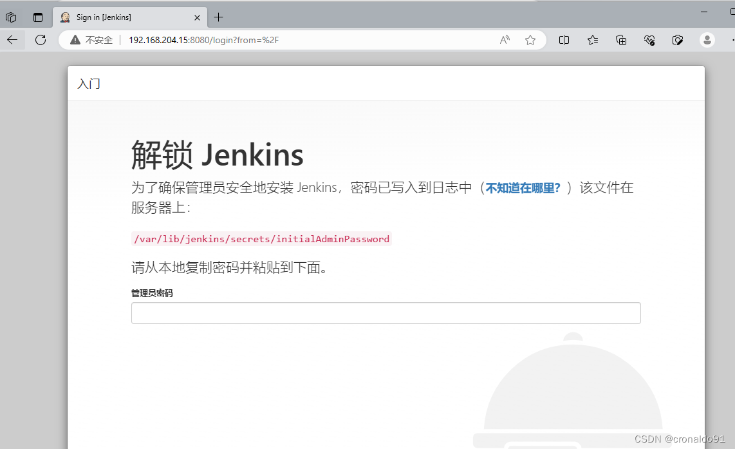Minimize the browser window
The width and height of the screenshot is (735, 449).
coord(703,12)
